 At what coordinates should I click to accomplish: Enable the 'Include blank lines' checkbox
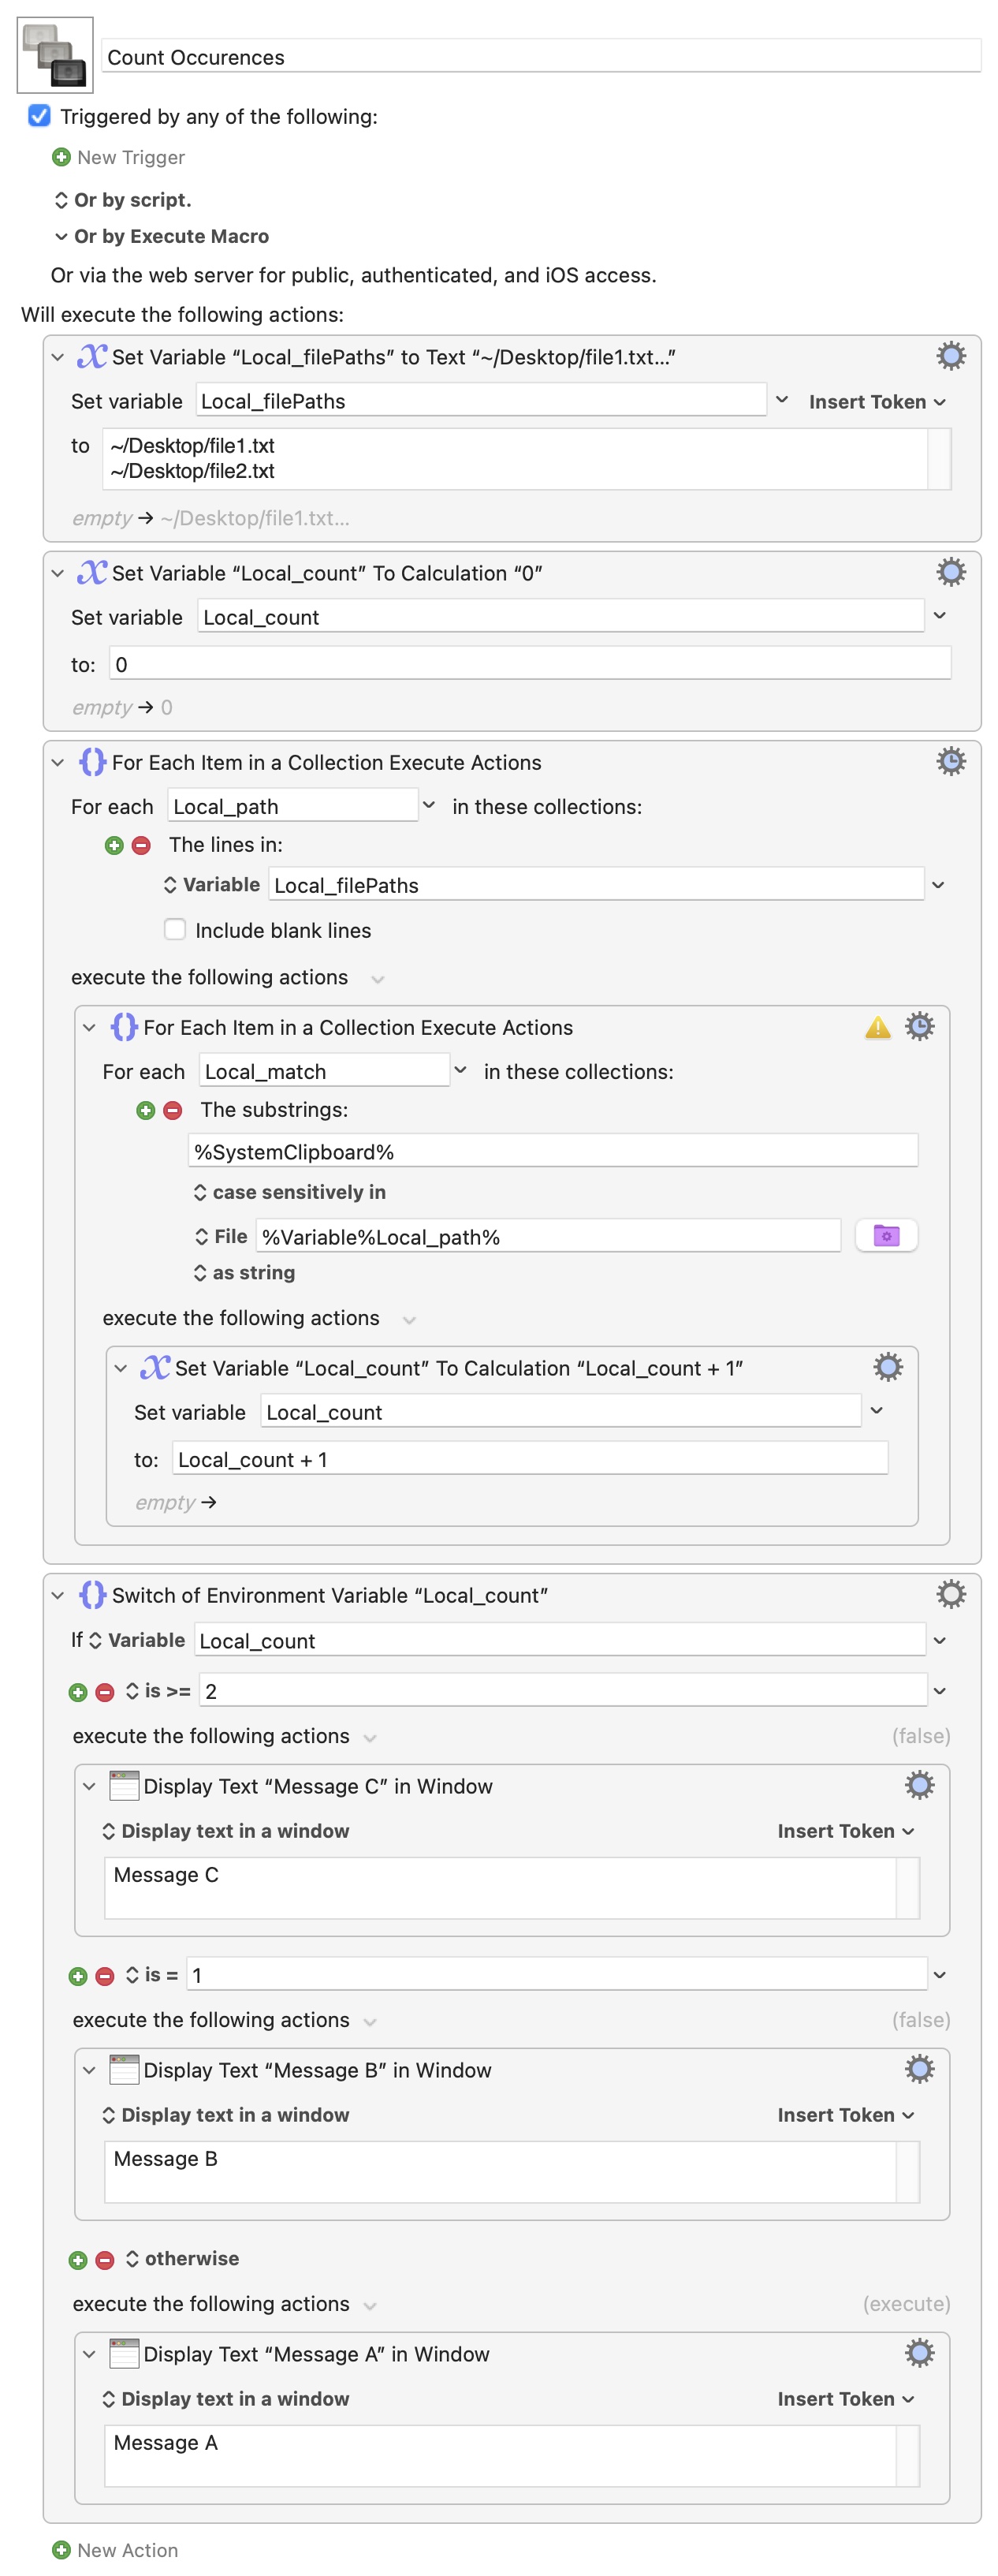(x=175, y=929)
